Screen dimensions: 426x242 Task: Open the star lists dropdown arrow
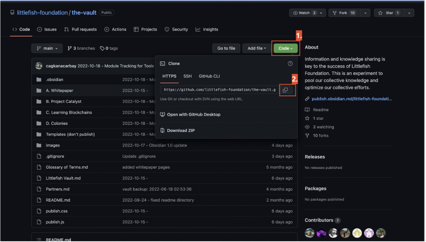(x=409, y=13)
